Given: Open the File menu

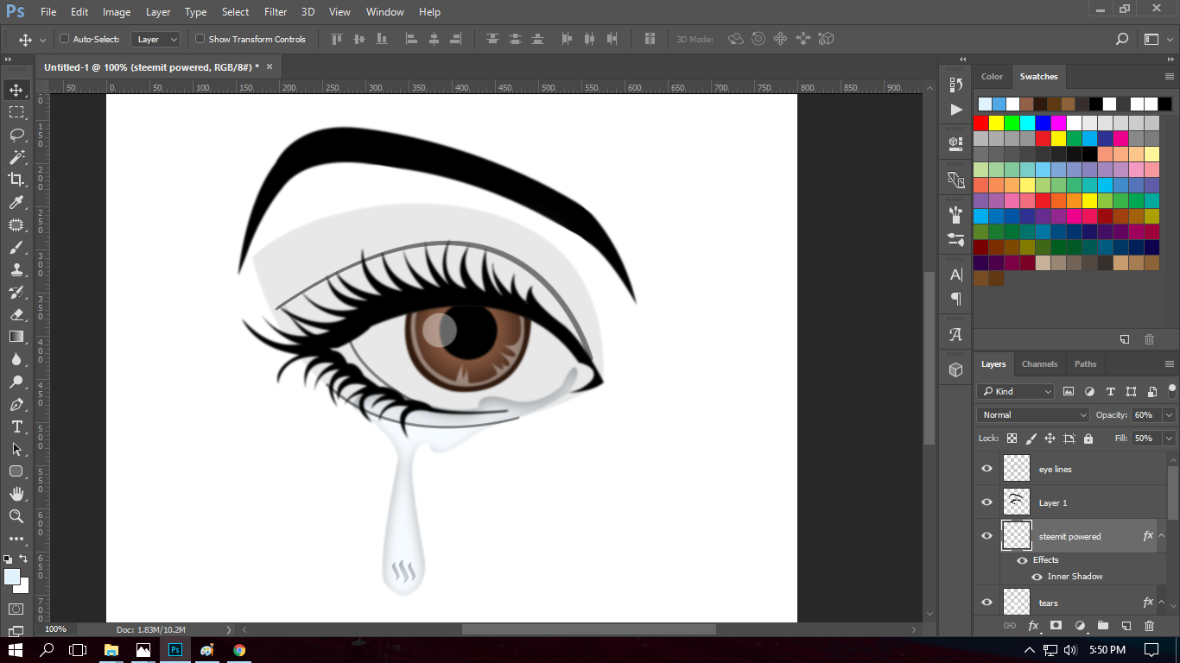Looking at the screenshot, I should tap(48, 12).
